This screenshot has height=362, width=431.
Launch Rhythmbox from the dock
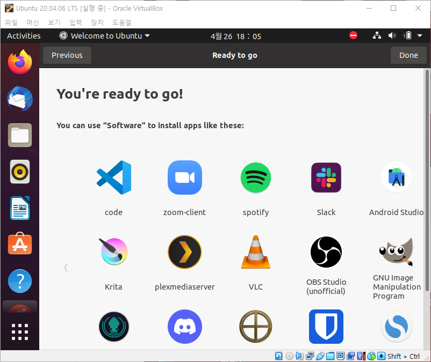(x=20, y=172)
